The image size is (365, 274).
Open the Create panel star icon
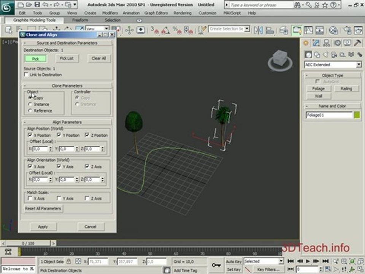306,43
